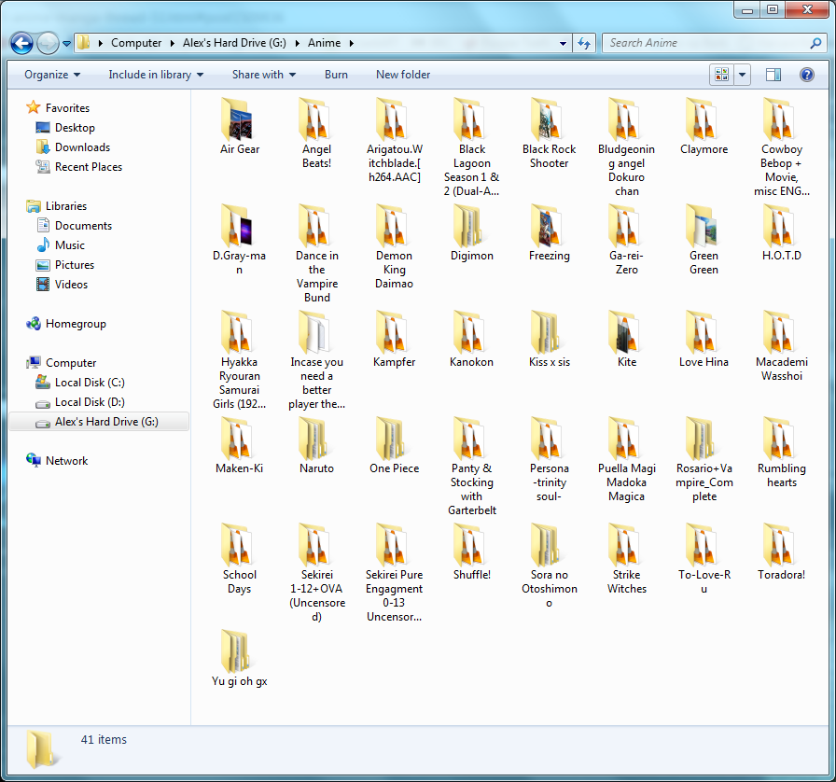The width and height of the screenshot is (836, 782).
Task: Select the Freezing folder icon
Action: click(x=546, y=225)
